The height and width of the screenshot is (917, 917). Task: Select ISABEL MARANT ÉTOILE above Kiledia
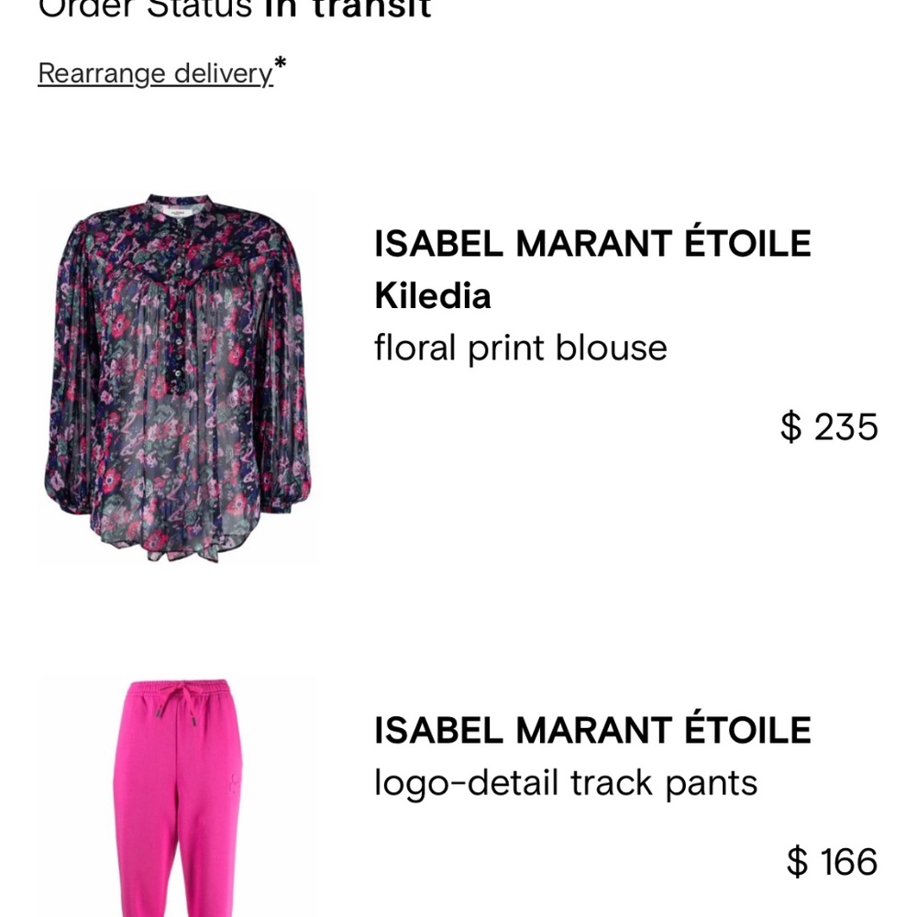[x=592, y=243]
